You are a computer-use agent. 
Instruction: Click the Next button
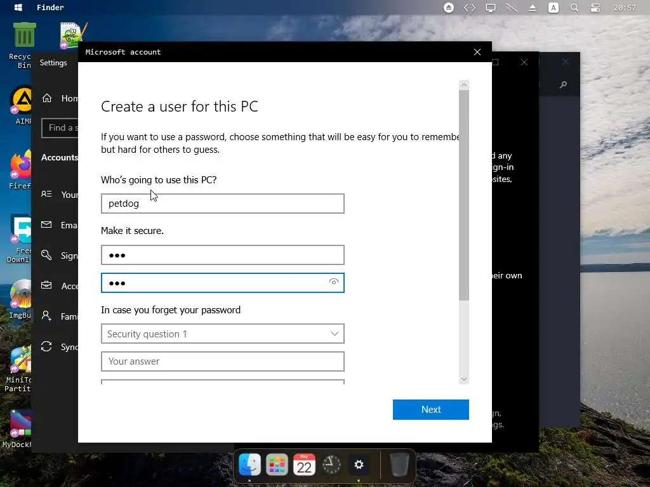click(431, 409)
